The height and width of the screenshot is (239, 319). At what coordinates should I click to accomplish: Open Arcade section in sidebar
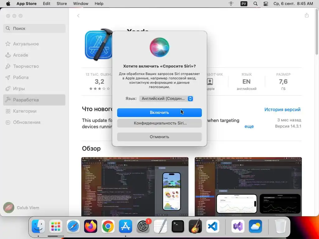pyautogui.click(x=34, y=55)
